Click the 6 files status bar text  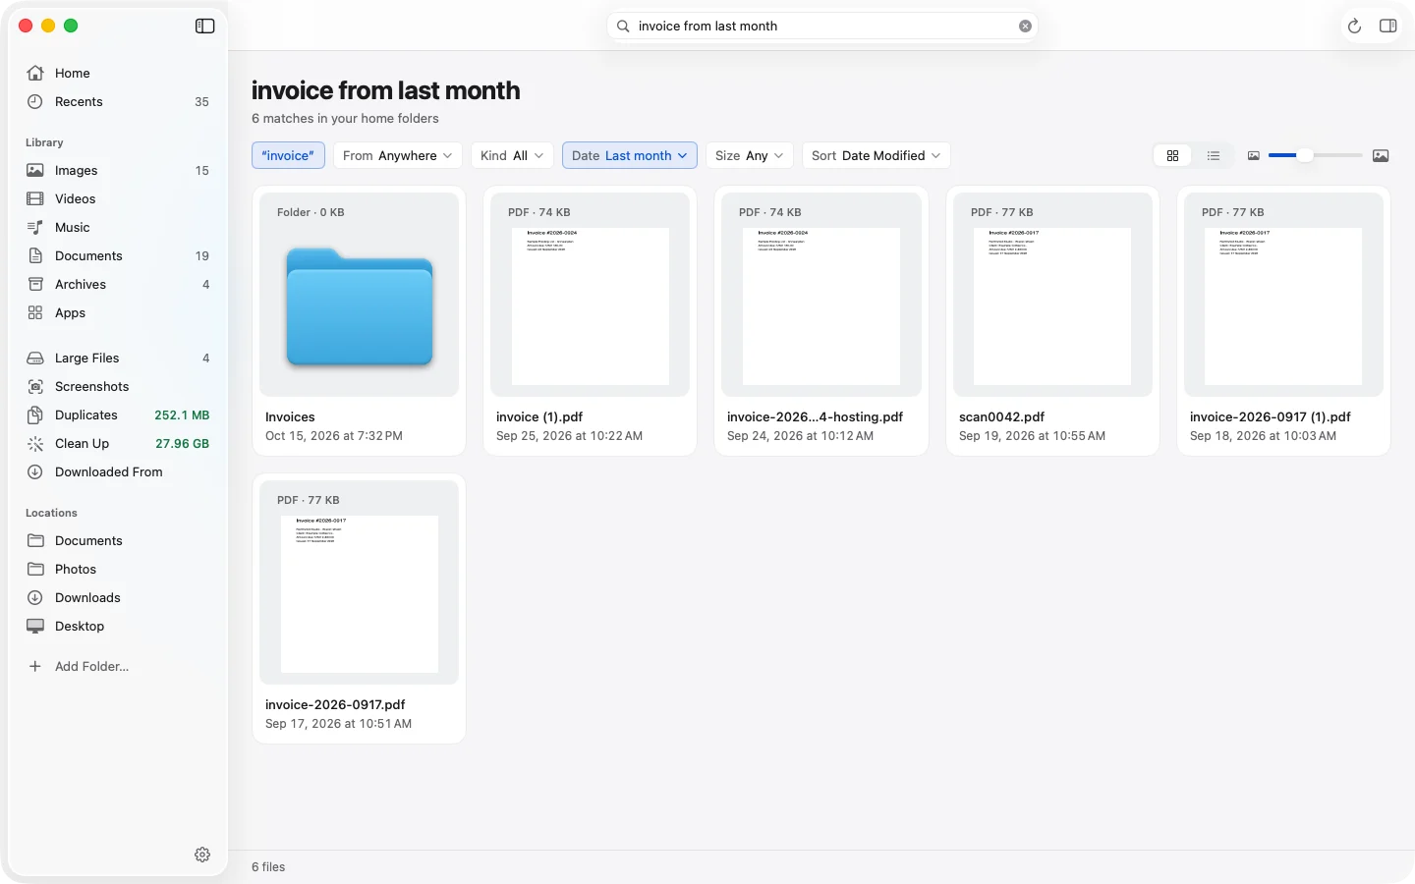click(x=268, y=866)
